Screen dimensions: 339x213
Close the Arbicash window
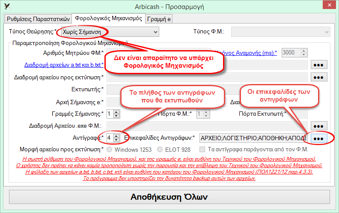point(329,5)
